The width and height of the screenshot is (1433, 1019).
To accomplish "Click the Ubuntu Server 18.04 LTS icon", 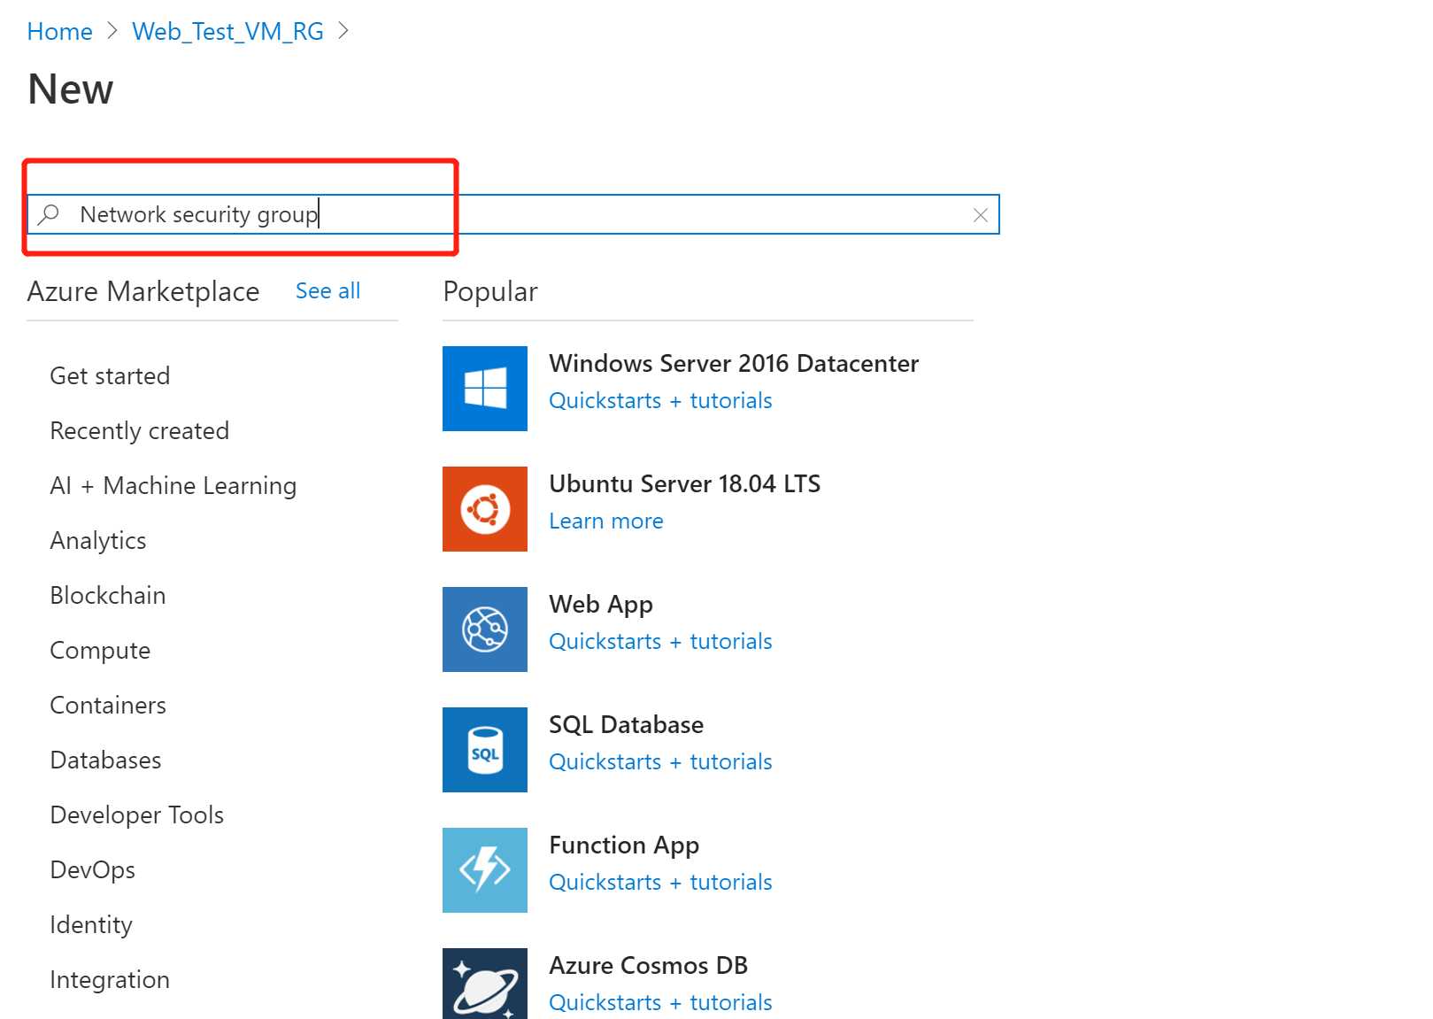I will (485, 509).
